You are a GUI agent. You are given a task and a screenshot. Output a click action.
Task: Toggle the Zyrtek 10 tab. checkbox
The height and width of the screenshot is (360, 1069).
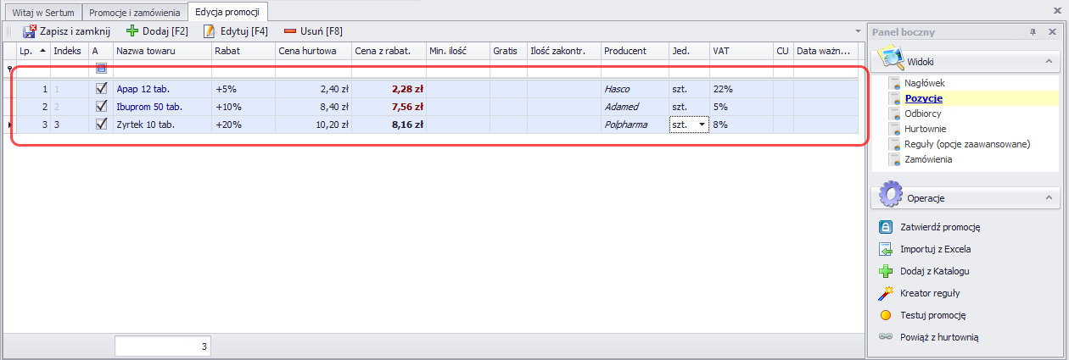click(x=101, y=125)
